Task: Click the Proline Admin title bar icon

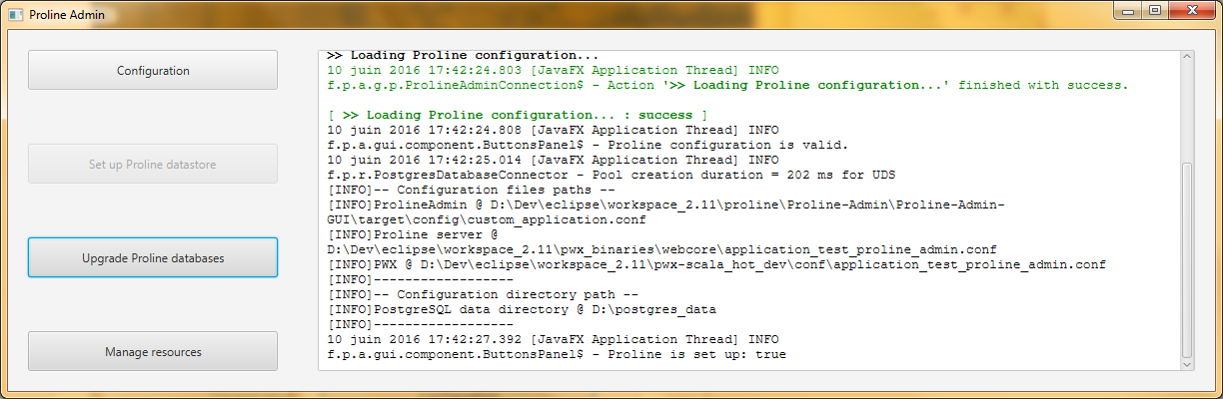Action: (x=15, y=14)
